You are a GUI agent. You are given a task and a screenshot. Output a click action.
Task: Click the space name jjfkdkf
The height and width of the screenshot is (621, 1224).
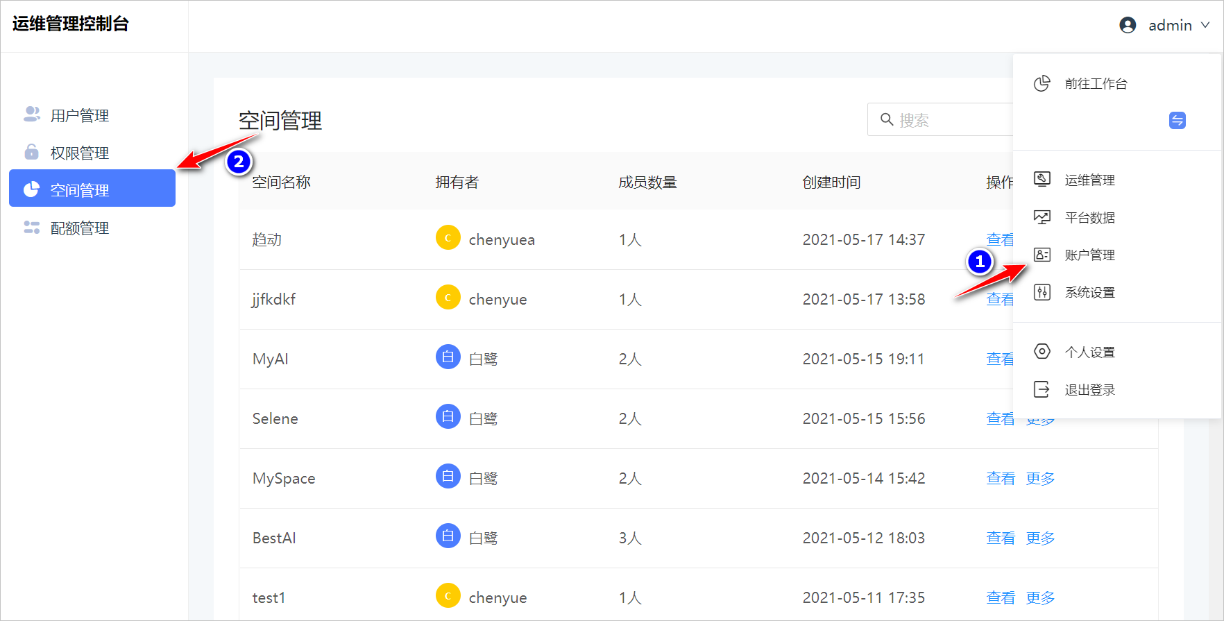273,299
